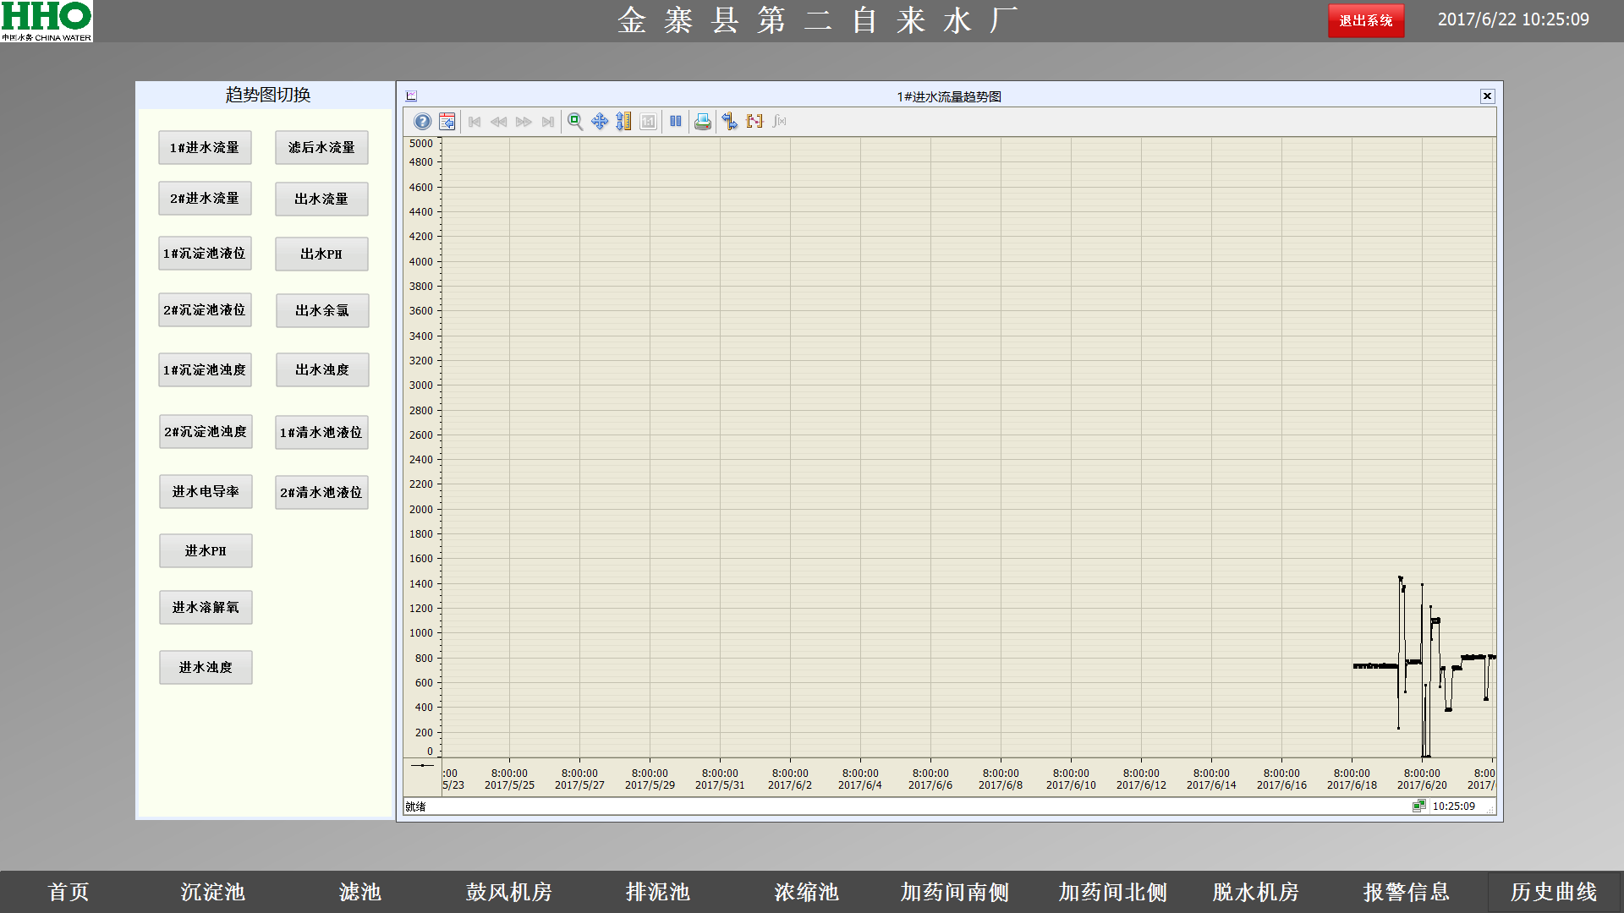Open the 出水浊度 trend
This screenshot has width=1624, height=913.
pos(322,369)
